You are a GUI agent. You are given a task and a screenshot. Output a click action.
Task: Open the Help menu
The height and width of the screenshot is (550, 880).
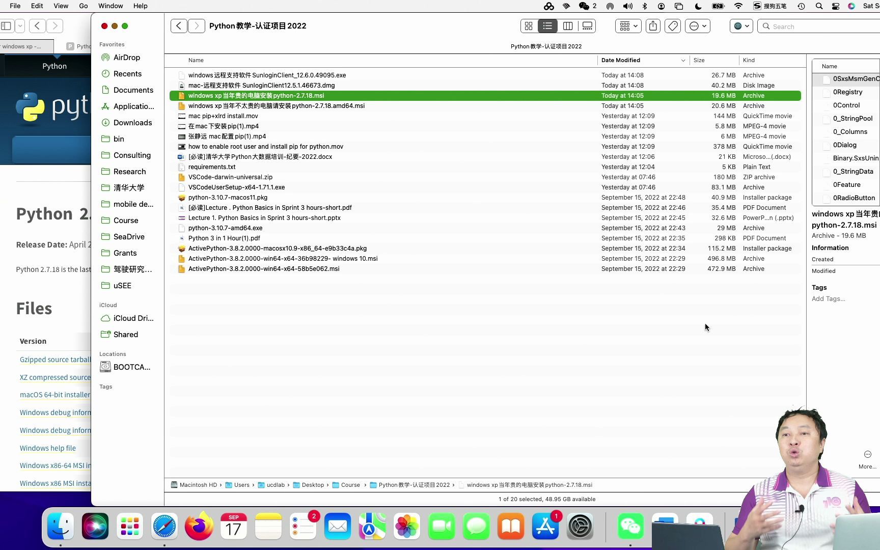141,6
